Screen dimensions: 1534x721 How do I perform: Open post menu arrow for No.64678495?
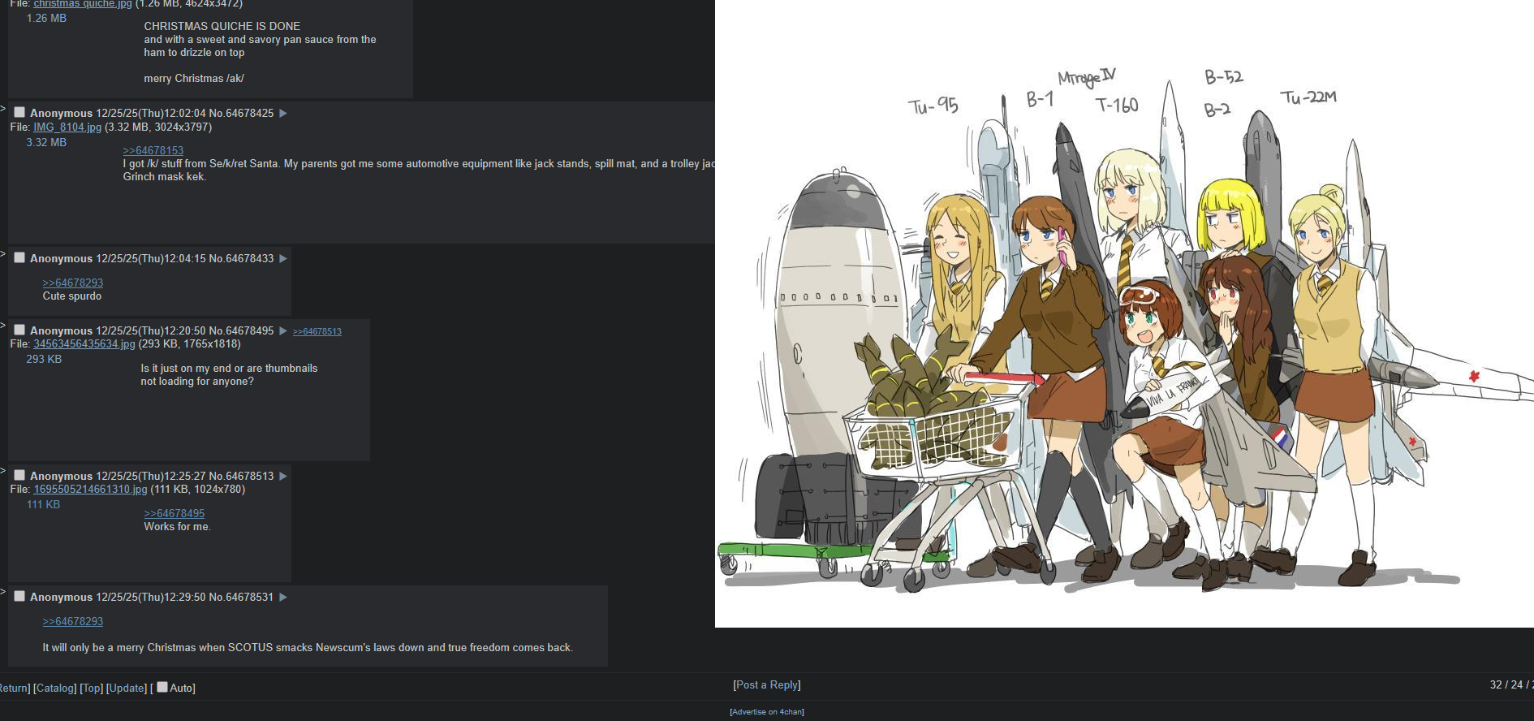coord(283,331)
